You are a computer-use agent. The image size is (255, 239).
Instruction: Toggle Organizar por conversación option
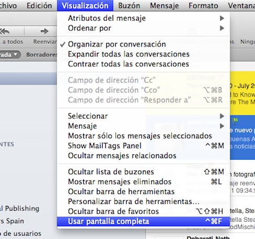point(143,44)
